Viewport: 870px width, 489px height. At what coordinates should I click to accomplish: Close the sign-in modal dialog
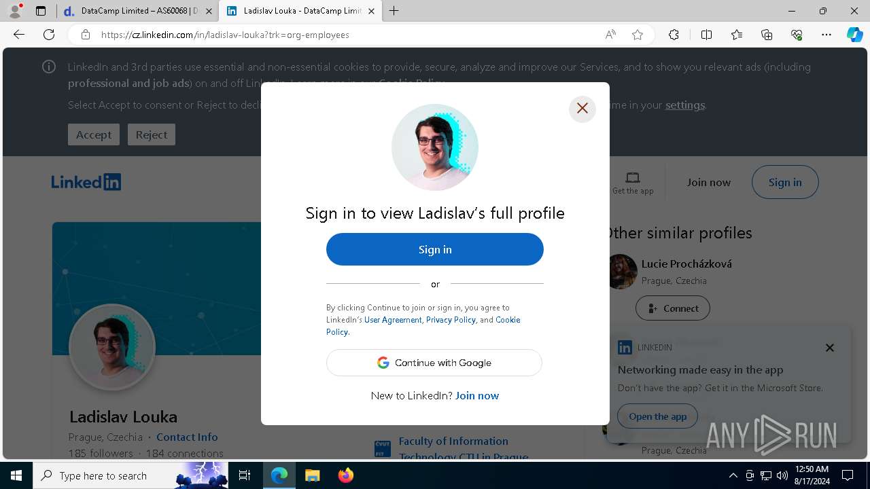tap(582, 108)
